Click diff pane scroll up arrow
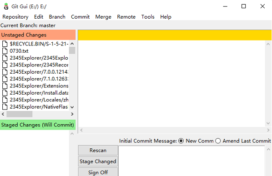This screenshot has width=272, height=176. click(x=268, y=44)
